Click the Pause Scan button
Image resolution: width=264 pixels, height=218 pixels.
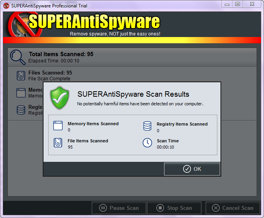[119, 208]
